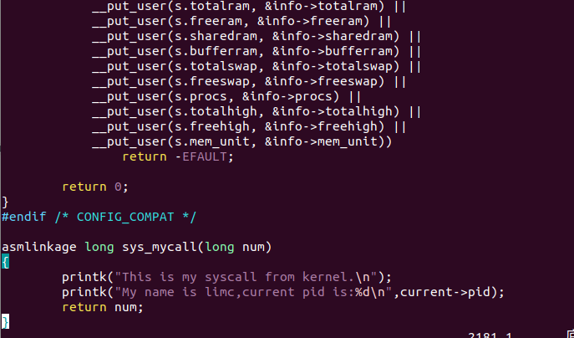Click current->pid in the second printk
Image resolution: width=574 pixels, height=338 pixels.
pos(450,292)
